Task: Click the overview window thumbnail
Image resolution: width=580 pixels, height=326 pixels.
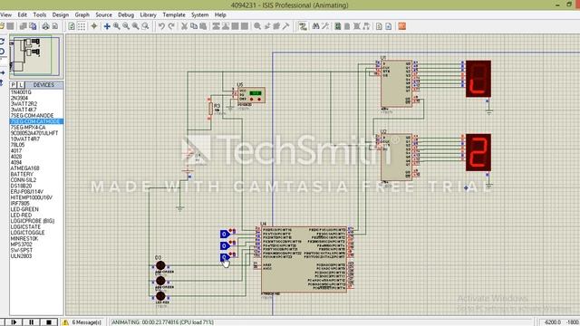Action: pyautogui.click(x=35, y=55)
